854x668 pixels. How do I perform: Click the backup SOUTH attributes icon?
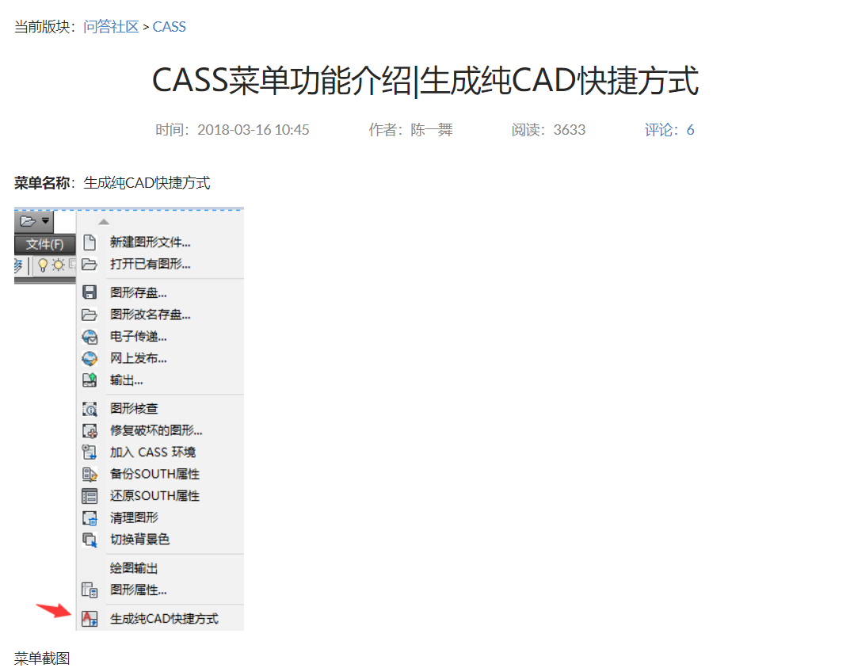[90, 474]
